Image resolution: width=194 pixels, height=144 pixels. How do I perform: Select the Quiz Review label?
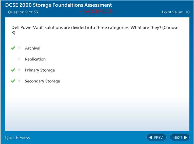point(18,138)
